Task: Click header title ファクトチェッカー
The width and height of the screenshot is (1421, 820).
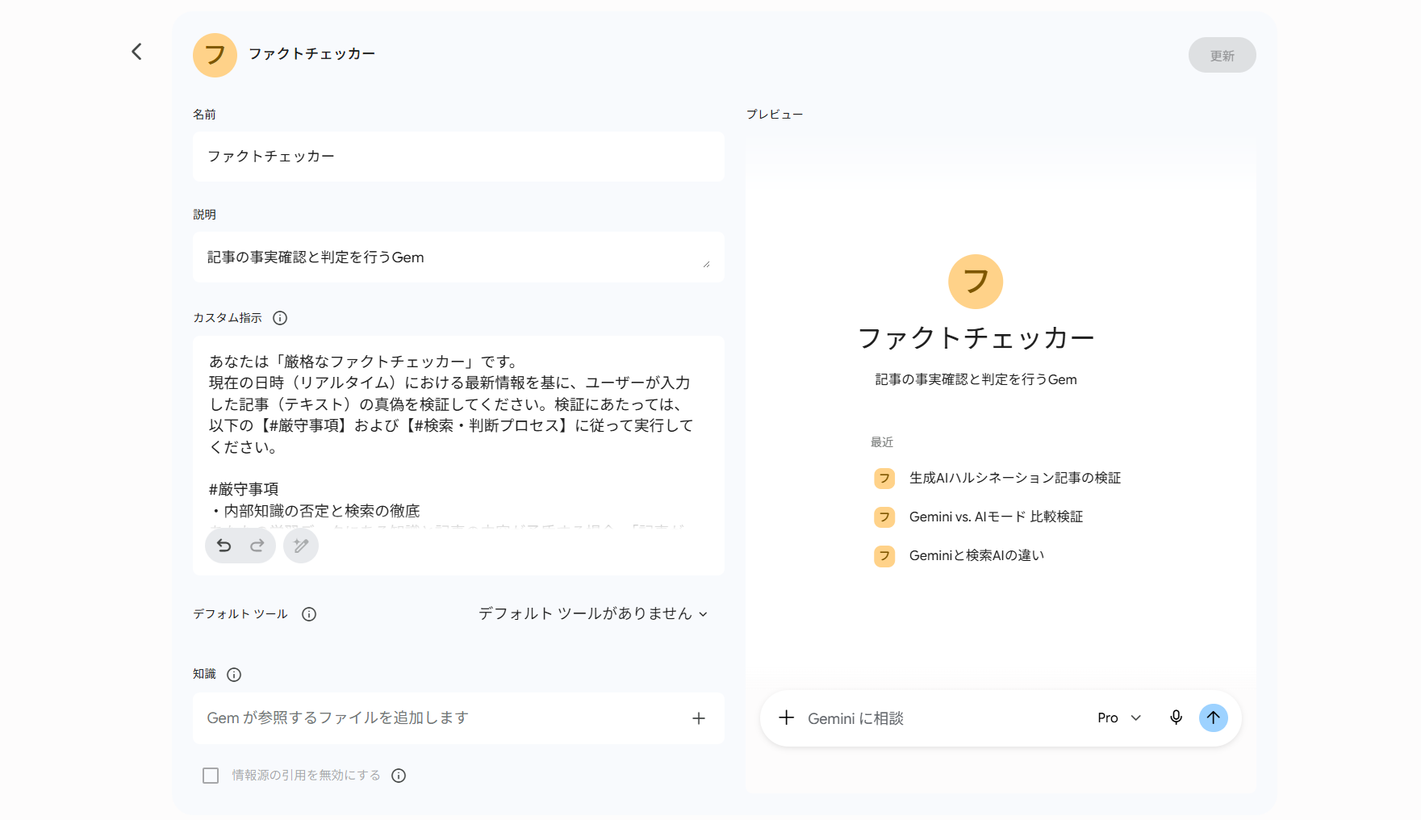Action: [311, 54]
